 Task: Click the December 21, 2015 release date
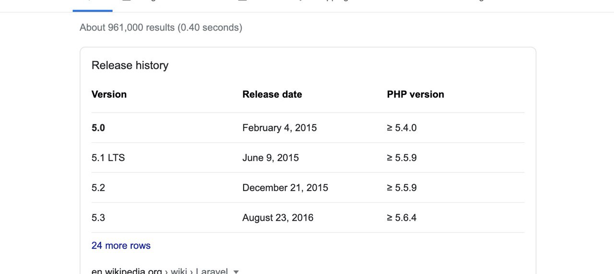[x=285, y=188]
